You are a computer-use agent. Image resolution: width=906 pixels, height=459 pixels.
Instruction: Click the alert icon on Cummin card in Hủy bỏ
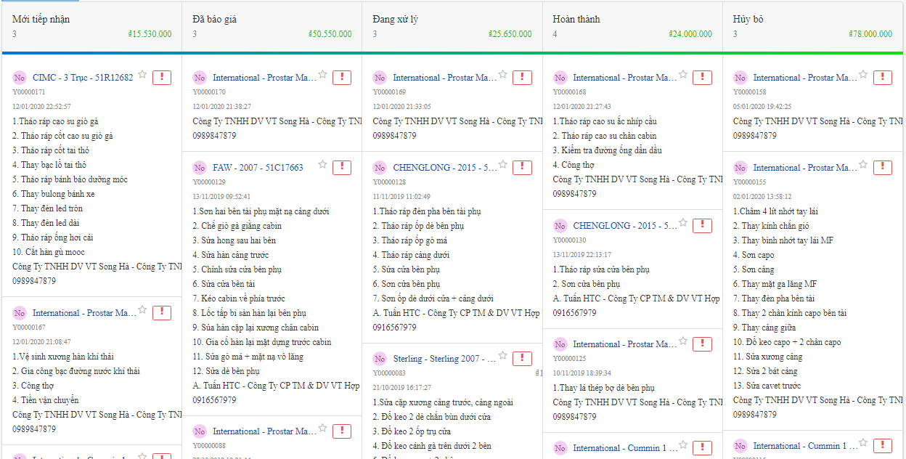(882, 446)
